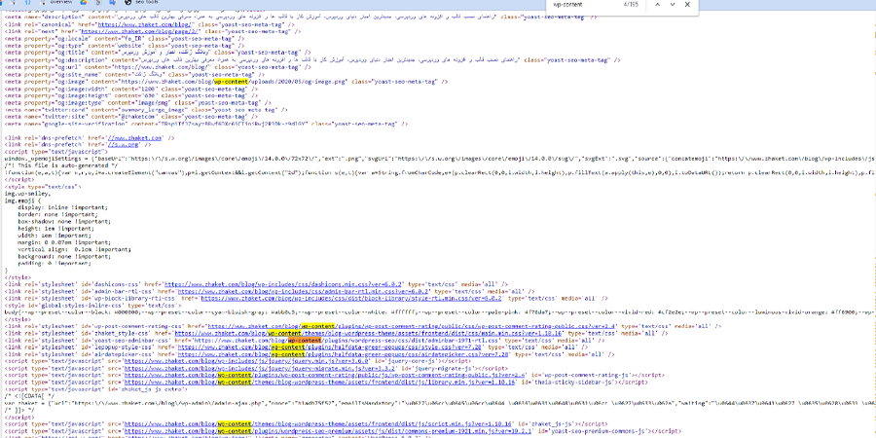Screen dimensions: 876x438
Task: Click the 'var zhaket =' script line
Action: click(x=440, y=403)
